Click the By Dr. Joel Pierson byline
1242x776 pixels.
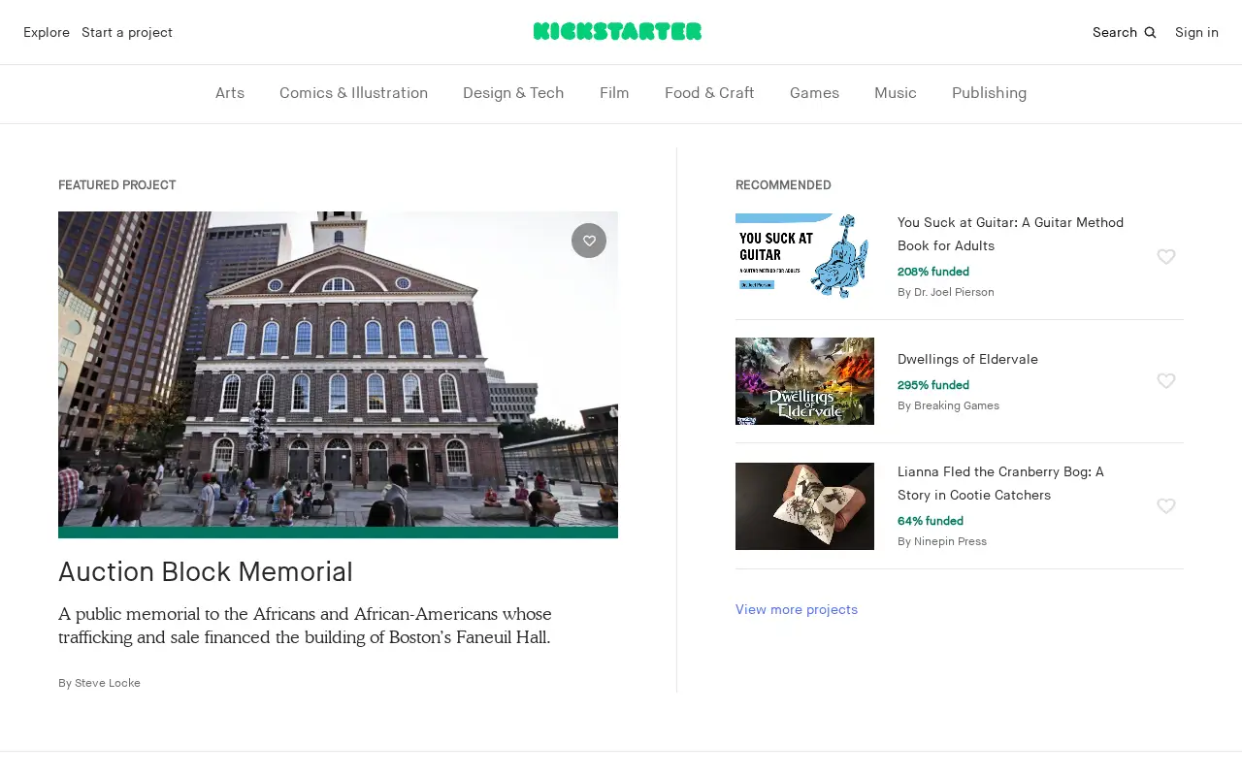946,292
